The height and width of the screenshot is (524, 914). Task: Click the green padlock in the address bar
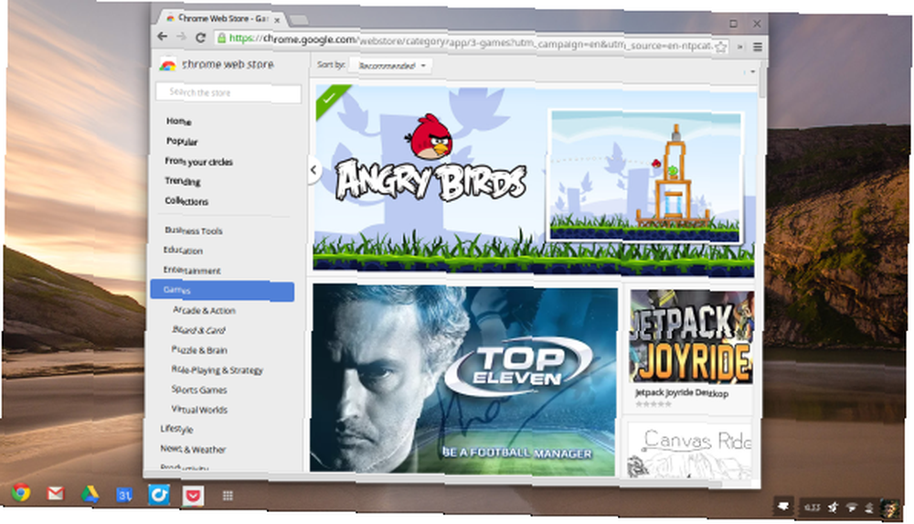click(x=221, y=38)
